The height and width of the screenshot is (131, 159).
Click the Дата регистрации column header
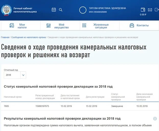click(95, 97)
